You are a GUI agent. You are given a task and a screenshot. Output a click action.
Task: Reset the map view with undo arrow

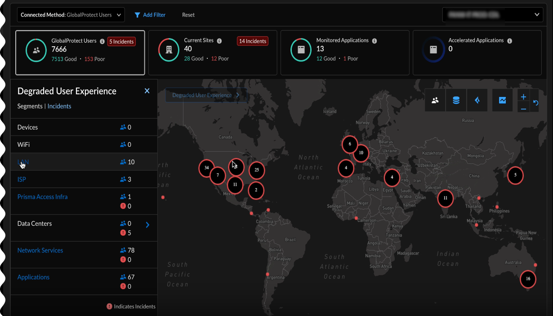click(x=535, y=103)
